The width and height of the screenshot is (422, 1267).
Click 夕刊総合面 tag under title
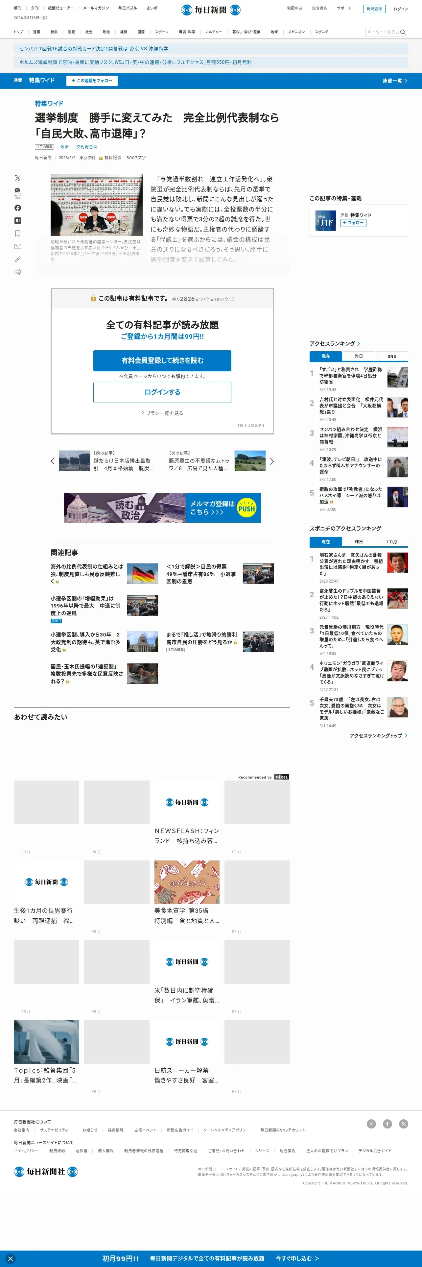pos(86,147)
